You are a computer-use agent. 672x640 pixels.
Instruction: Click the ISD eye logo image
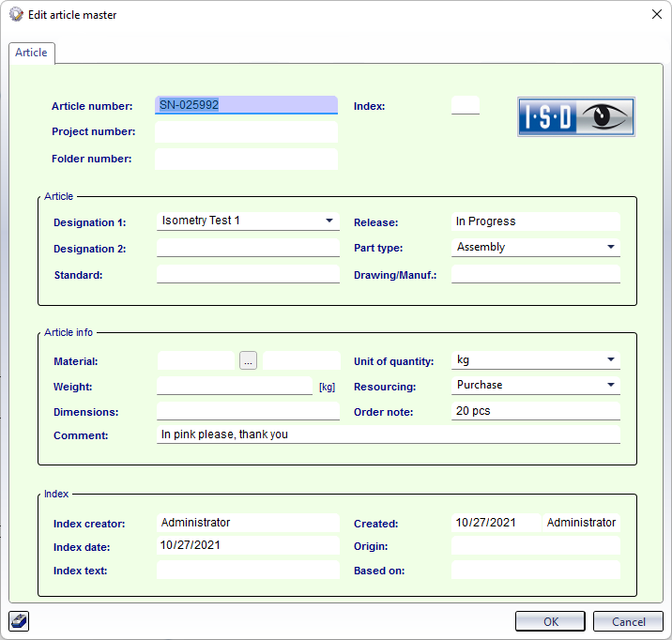pyautogui.click(x=576, y=117)
